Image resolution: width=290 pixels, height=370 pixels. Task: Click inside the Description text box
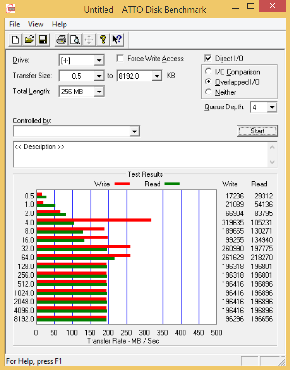pos(140,155)
